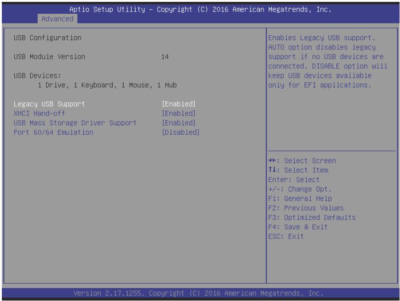Click the up-down arrows Select Item icon

tap(272, 170)
